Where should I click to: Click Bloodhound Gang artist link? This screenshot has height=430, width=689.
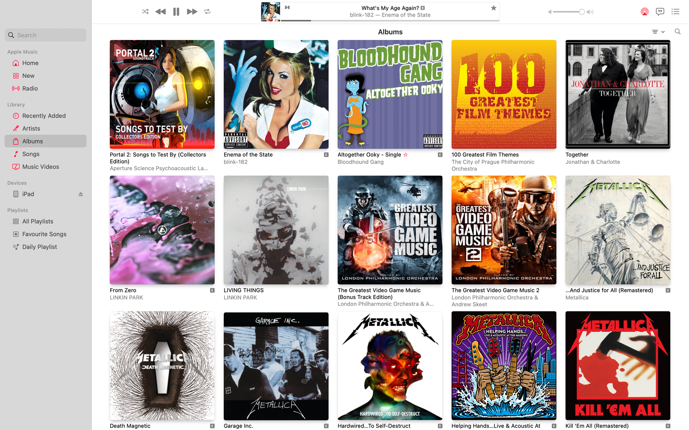click(x=360, y=162)
